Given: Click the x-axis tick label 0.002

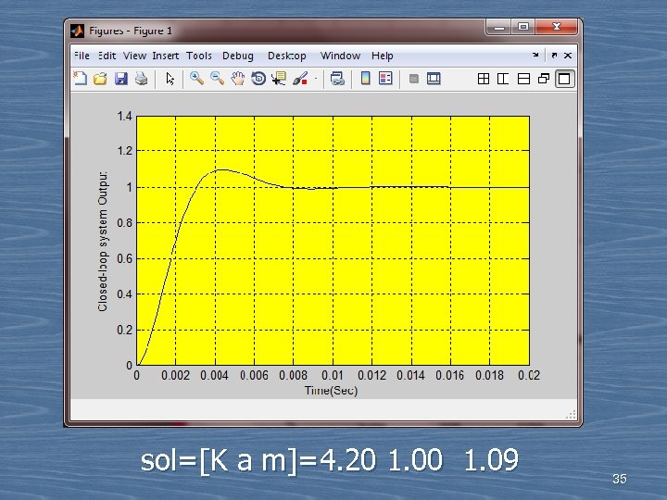Looking at the screenshot, I should (175, 375).
